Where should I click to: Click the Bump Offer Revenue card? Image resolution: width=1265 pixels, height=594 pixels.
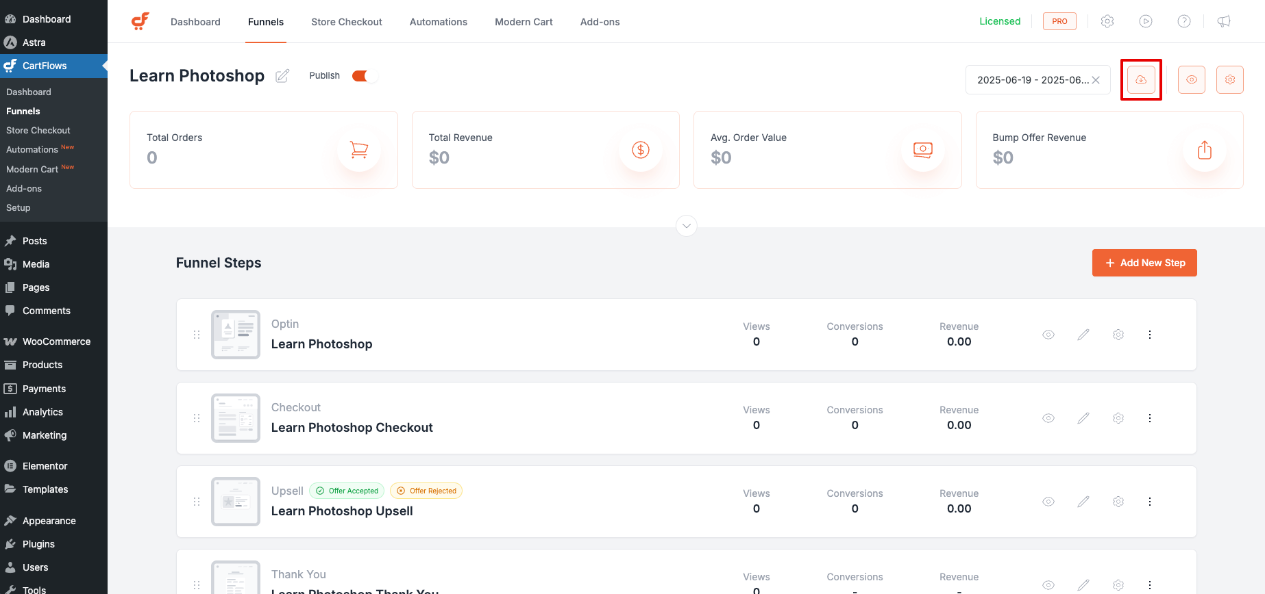1109,150
